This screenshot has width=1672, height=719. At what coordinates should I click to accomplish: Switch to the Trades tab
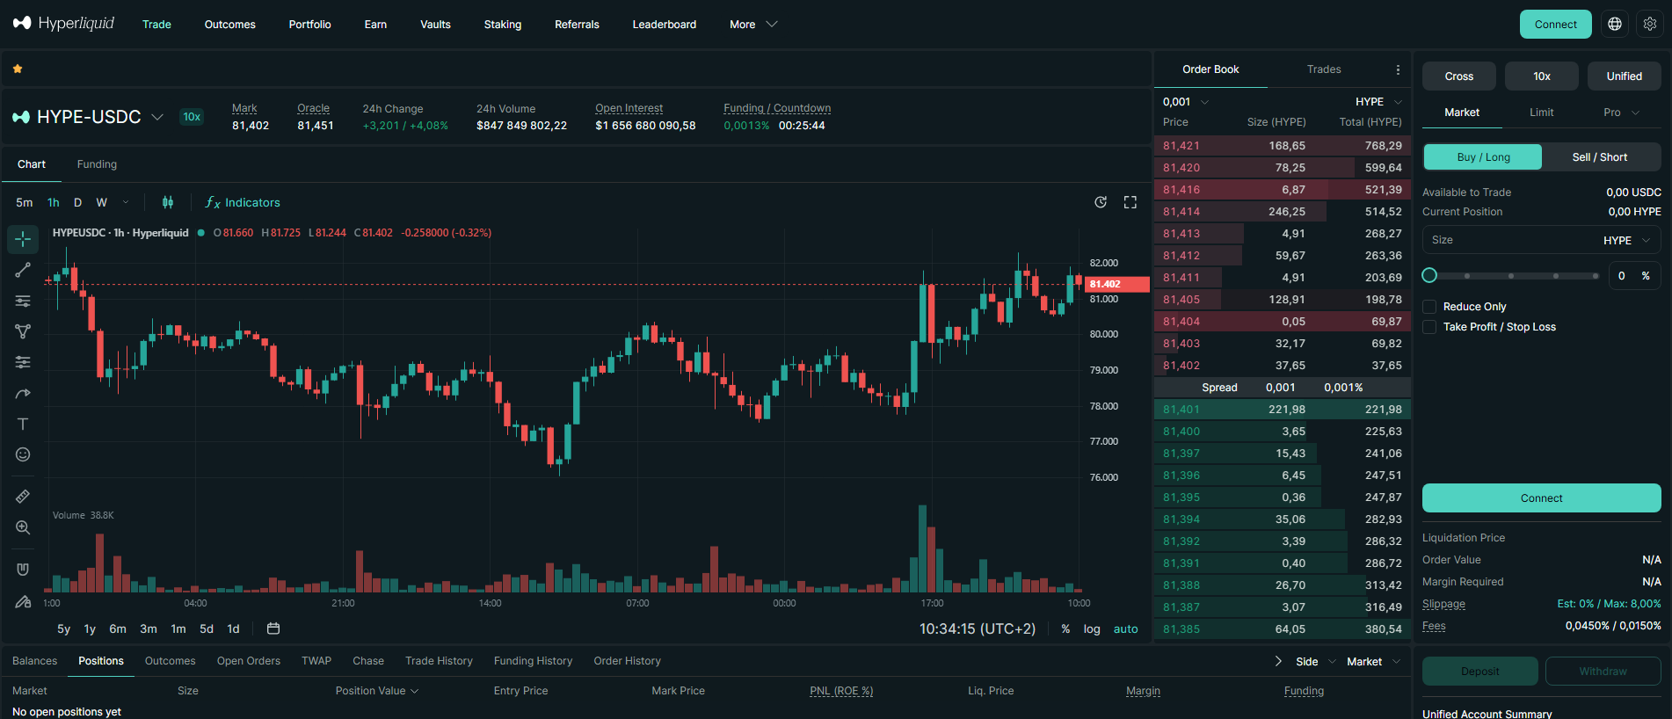(x=1324, y=69)
